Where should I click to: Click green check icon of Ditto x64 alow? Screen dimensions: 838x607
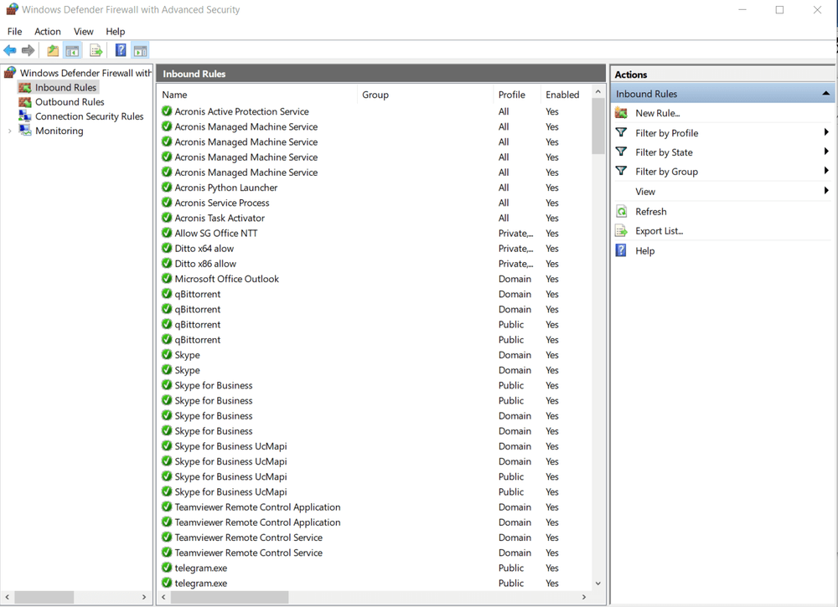167,248
